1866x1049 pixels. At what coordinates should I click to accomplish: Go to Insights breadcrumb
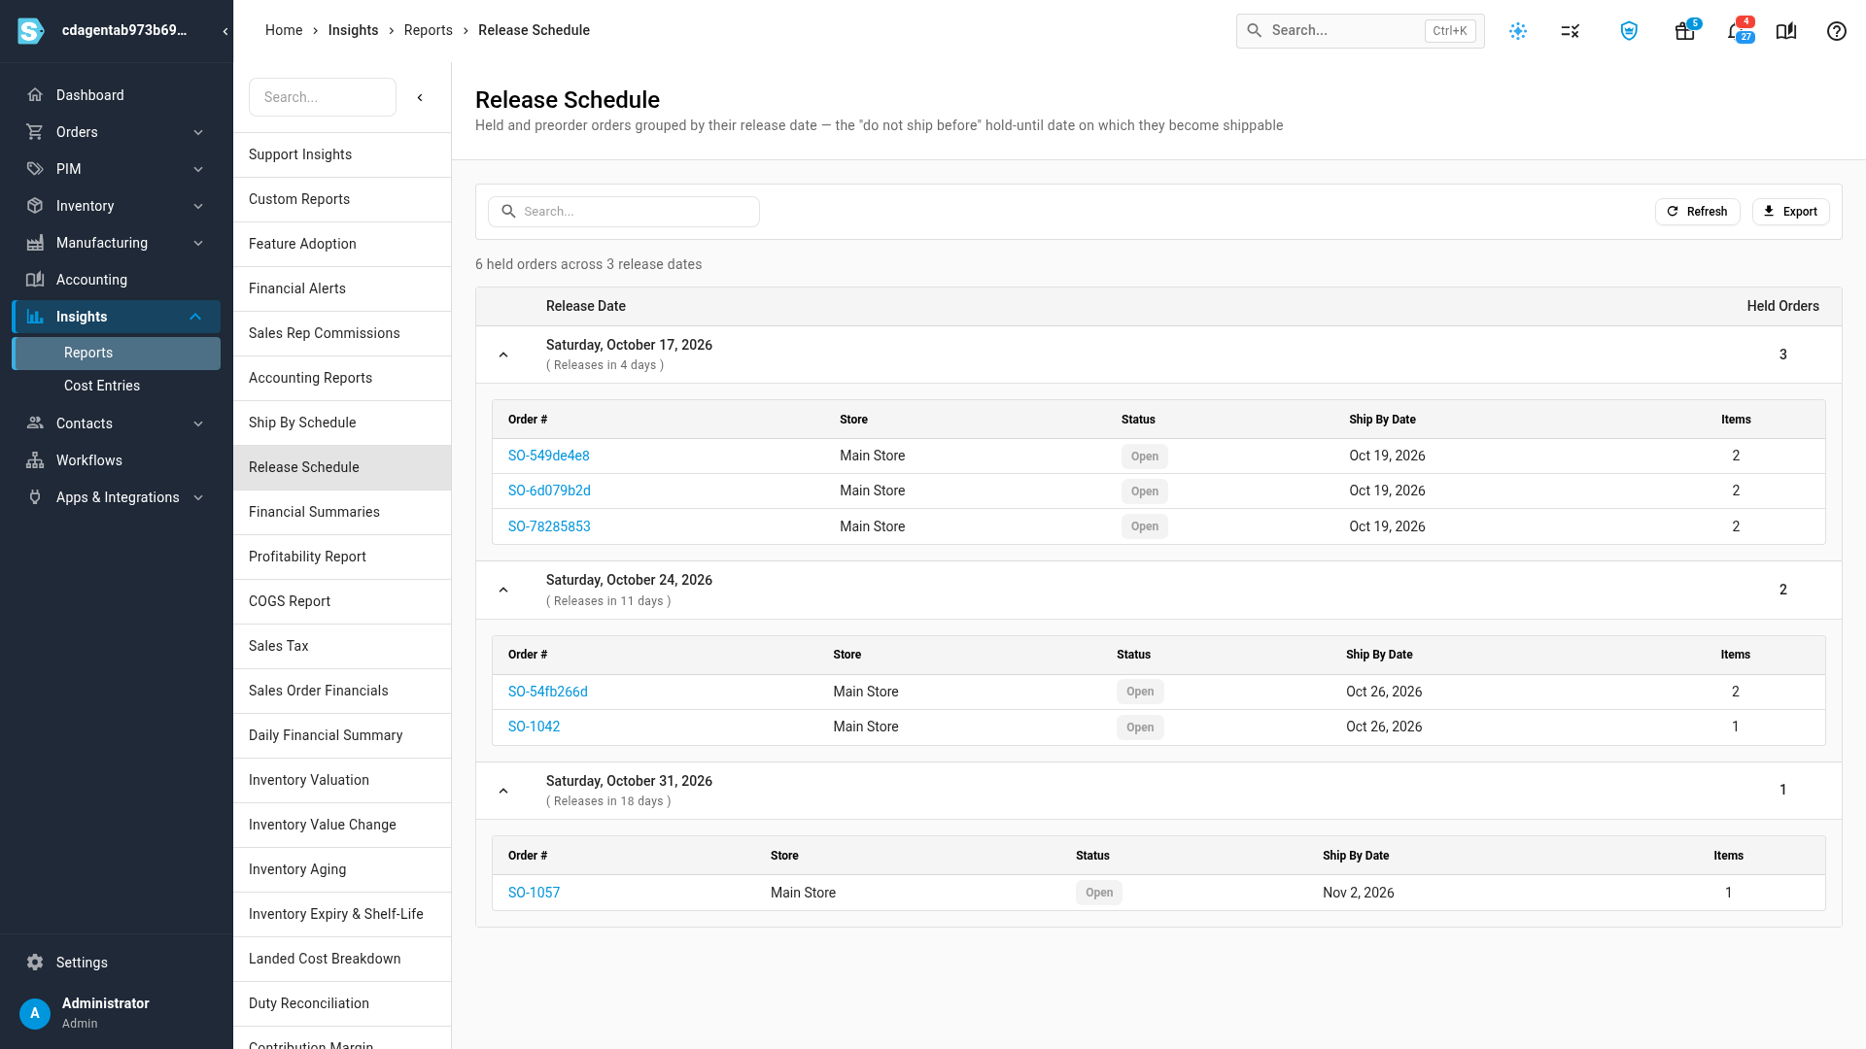tap(353, 30)
